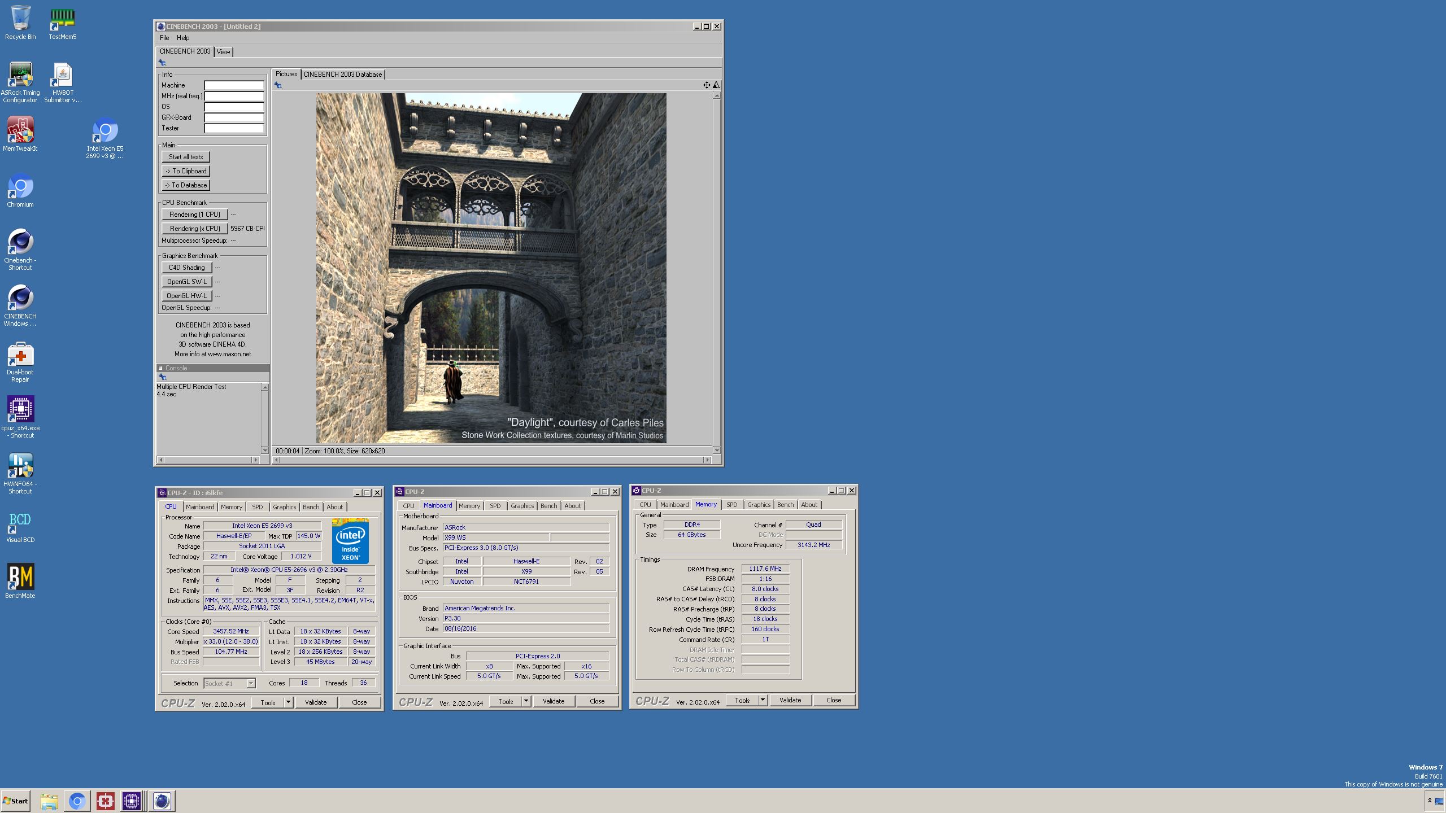This screenshot has height=813, width=1446.
Task: Select the Pictures tab
Action: [286, 74]
